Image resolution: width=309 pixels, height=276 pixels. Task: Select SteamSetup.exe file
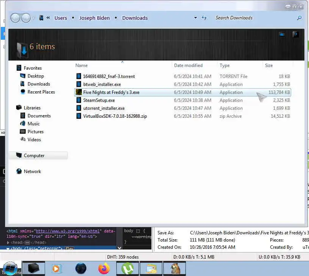183,100
